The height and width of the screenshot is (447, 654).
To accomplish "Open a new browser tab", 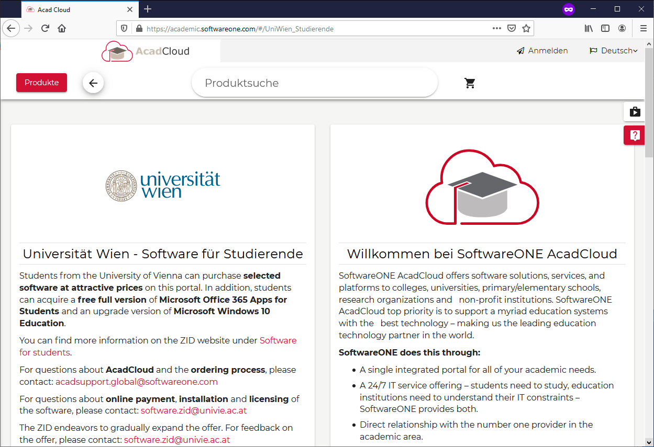I will [x=148, y=9].
